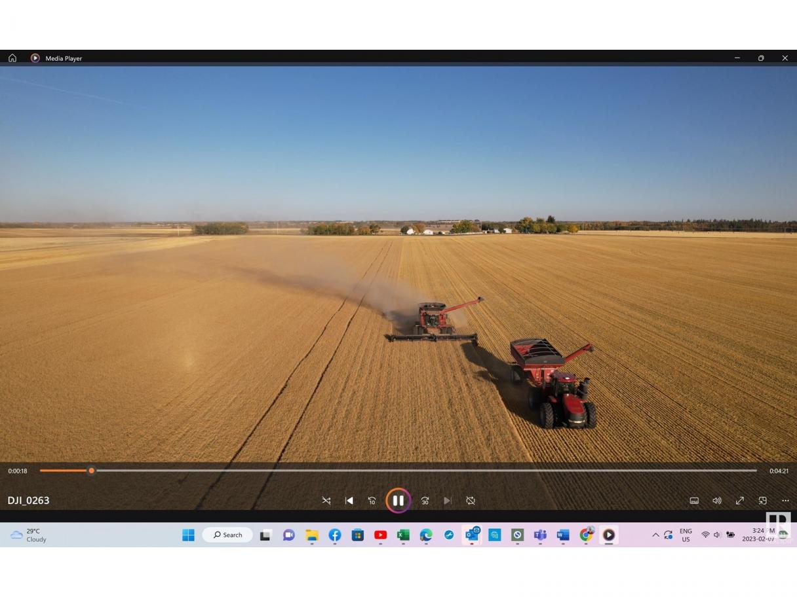Open subtitles and captions options
Image resolution: width=797 pixels, height=597 pixels.
pyautogui.click(x=694, y=501)
